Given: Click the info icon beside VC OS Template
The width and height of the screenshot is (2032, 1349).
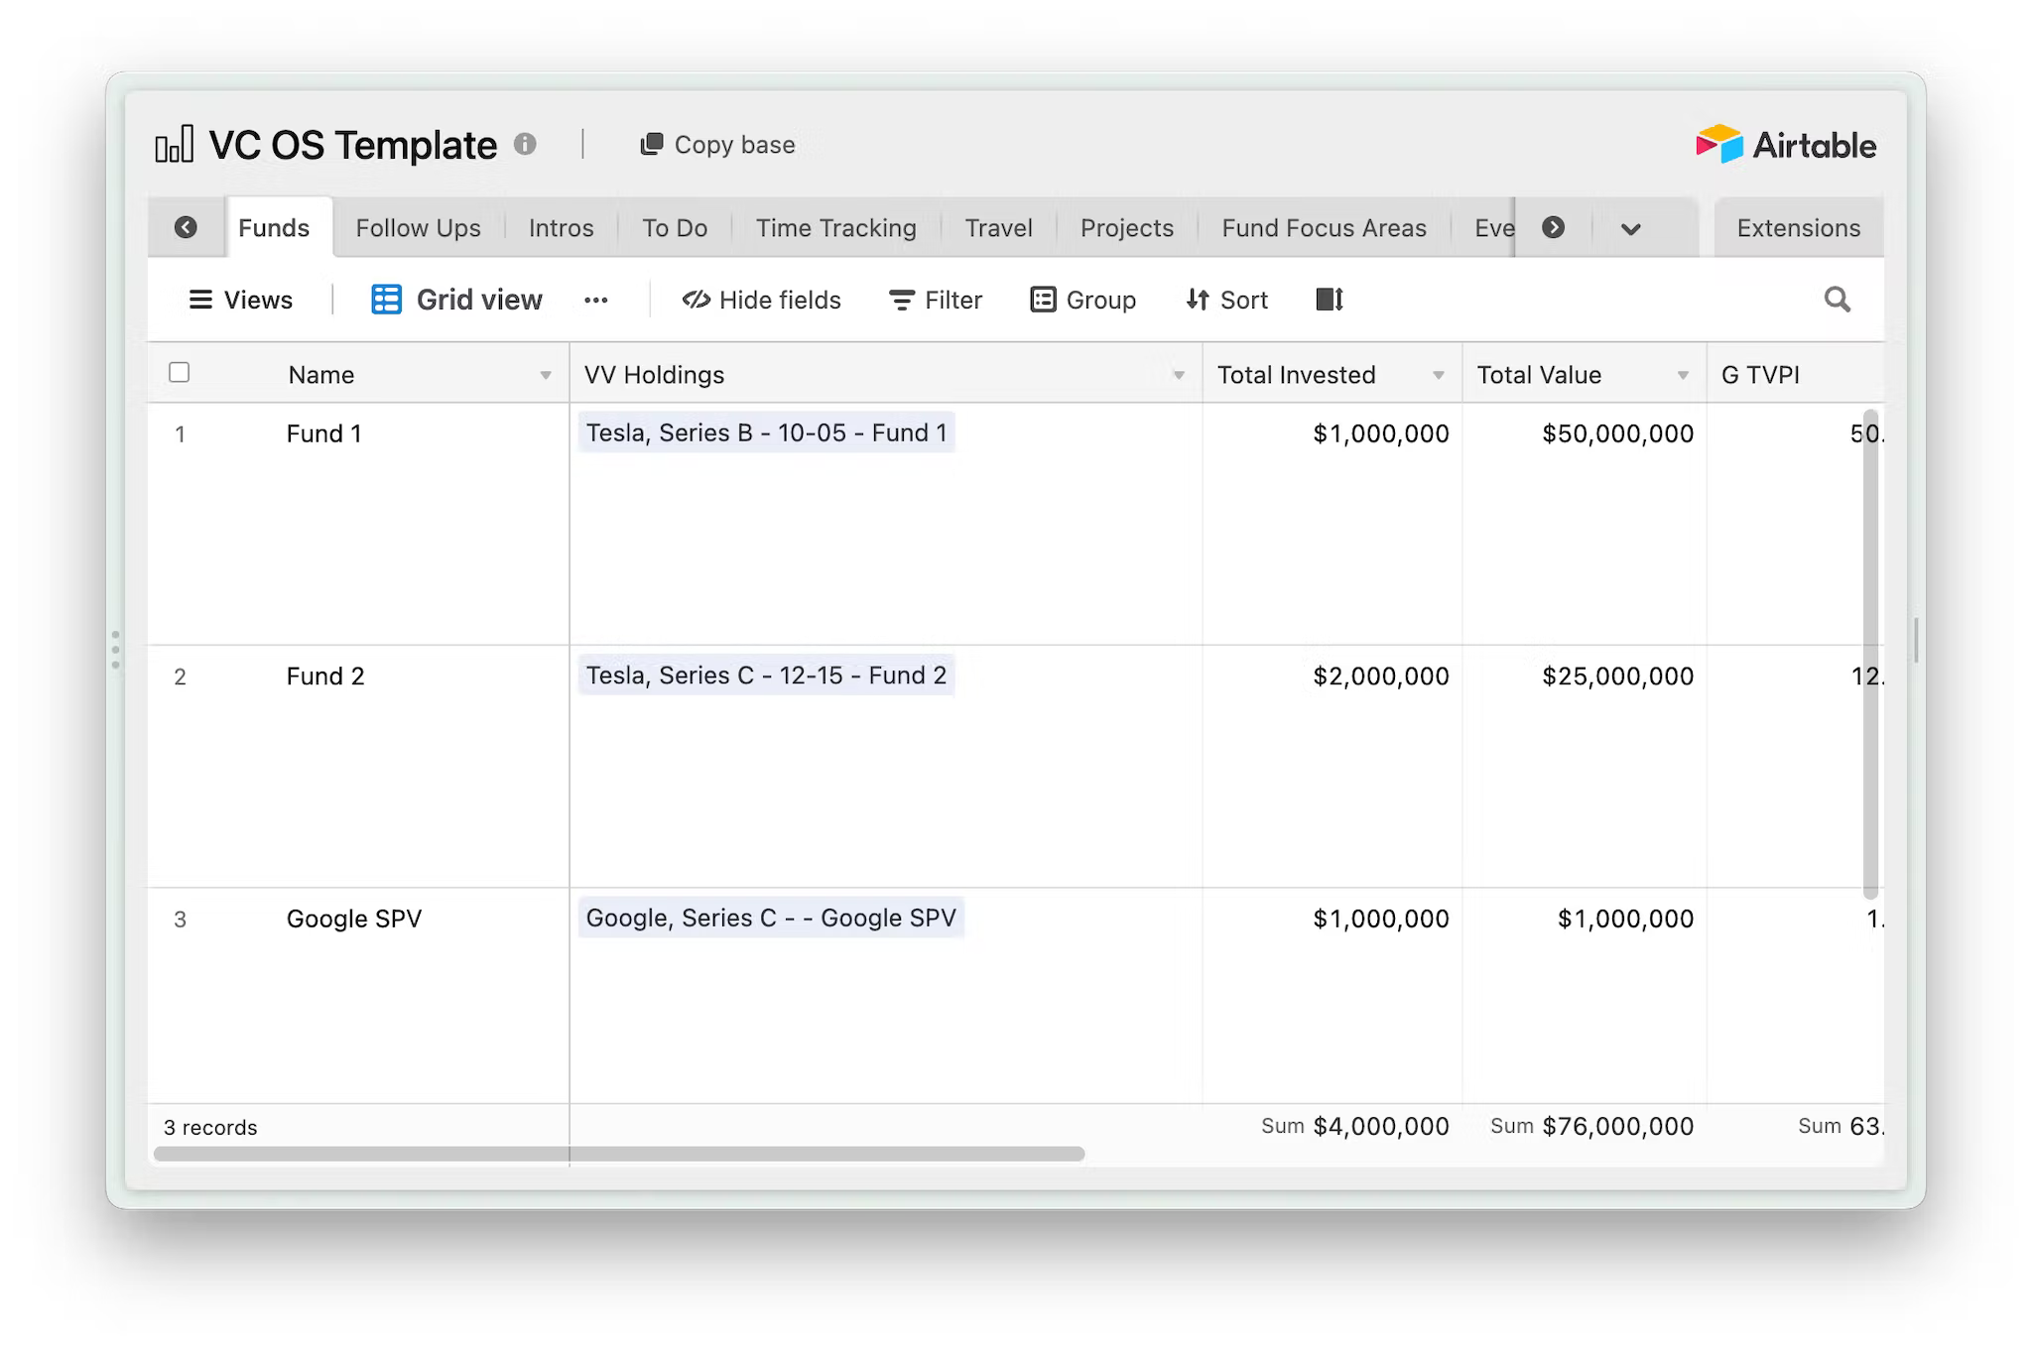Looking at the screenshot, I should coord(525,145).
